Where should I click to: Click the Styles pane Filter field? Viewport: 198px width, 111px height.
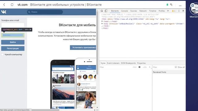point(115,67)
